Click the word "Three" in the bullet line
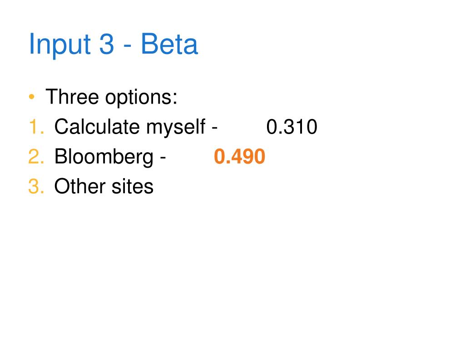Viewport: 465px width, 349px height. (x=72, y=96)
